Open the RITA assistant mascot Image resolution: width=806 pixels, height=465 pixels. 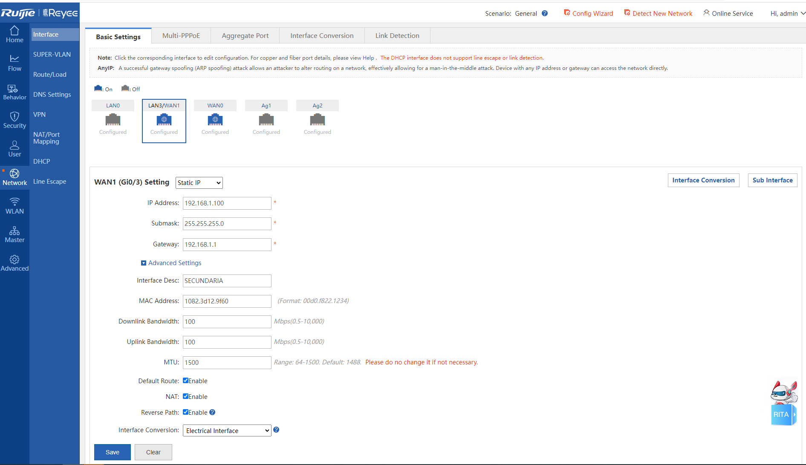pyautogui.click(x=783, y=401)
